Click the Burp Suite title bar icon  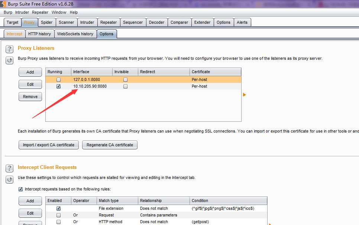pyautogui.click(x=3, y=4)
